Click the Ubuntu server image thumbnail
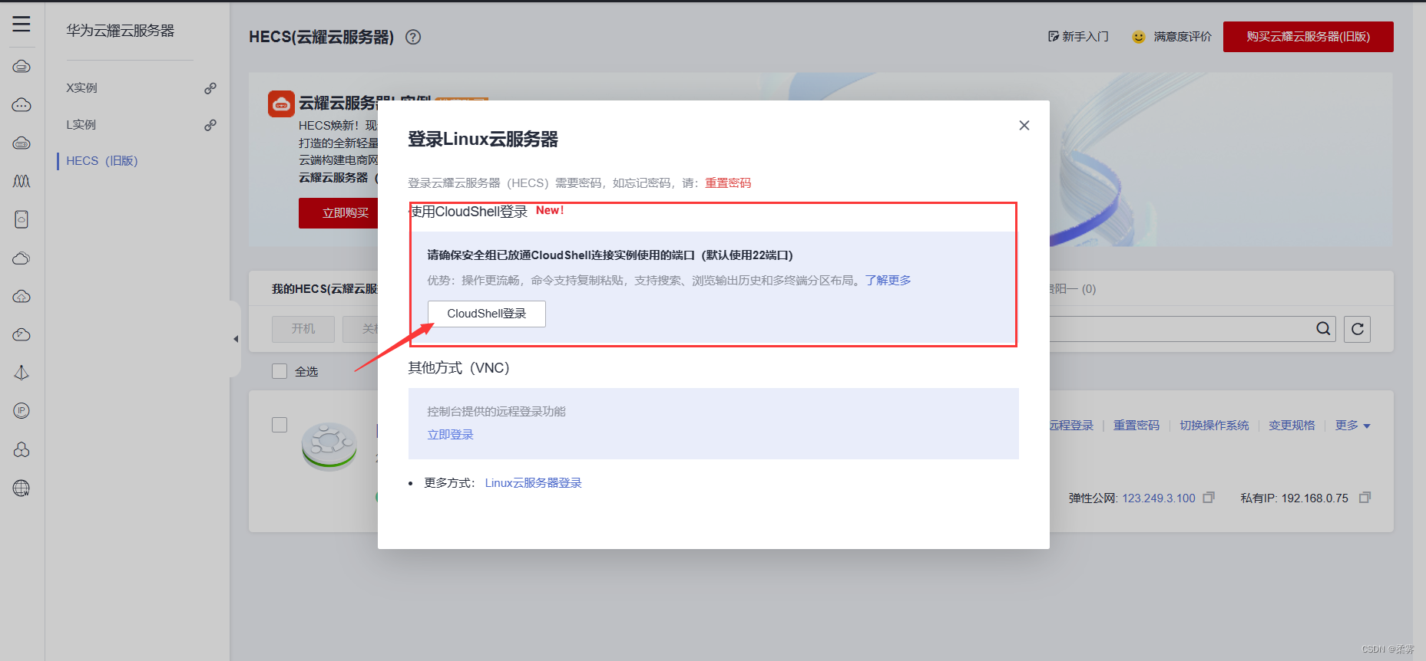 click(329, 445)
